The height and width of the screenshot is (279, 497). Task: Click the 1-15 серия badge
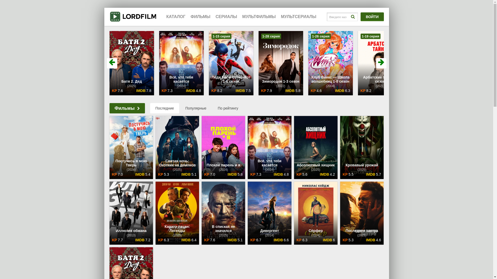coord(221,36)
